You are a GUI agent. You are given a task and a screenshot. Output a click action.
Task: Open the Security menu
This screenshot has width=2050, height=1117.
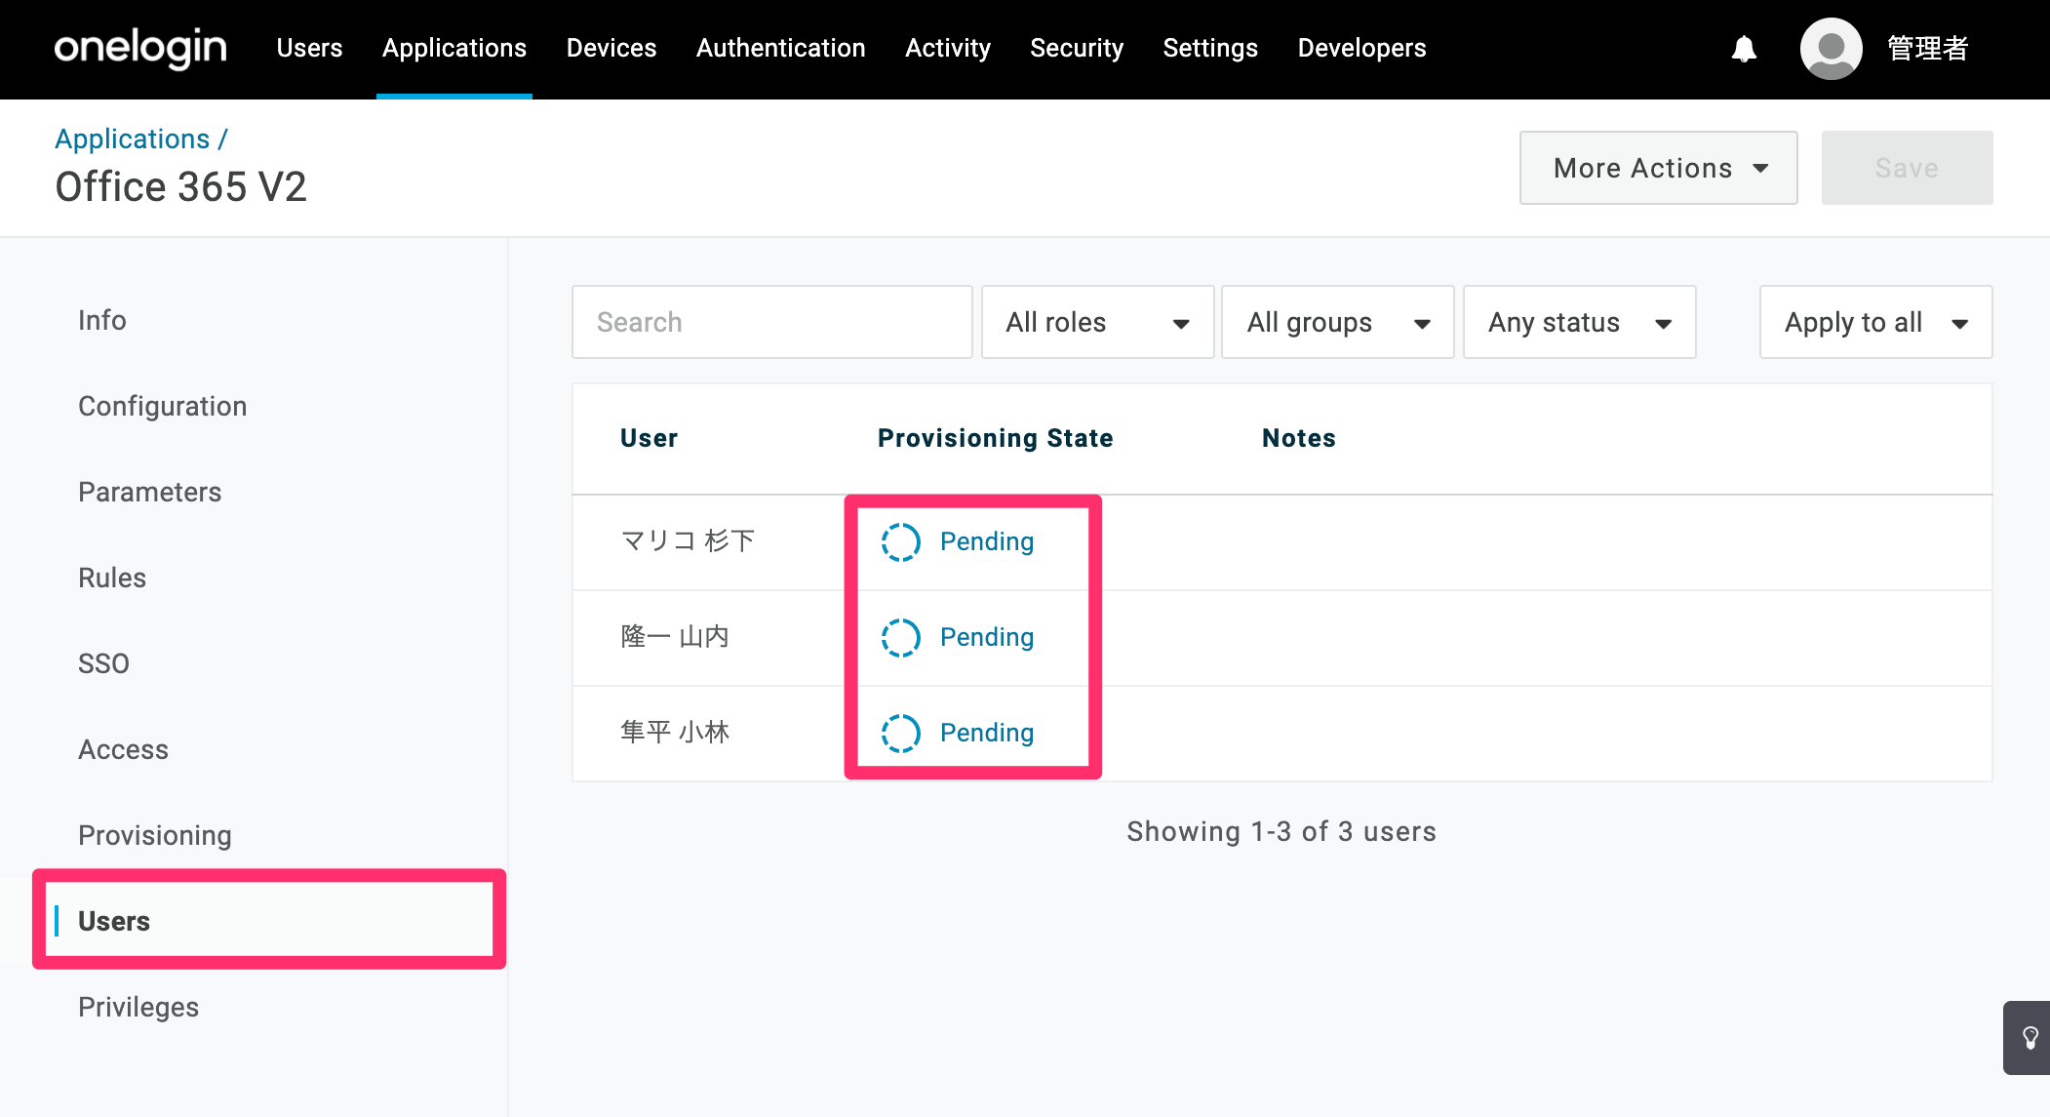(1077, 48)
